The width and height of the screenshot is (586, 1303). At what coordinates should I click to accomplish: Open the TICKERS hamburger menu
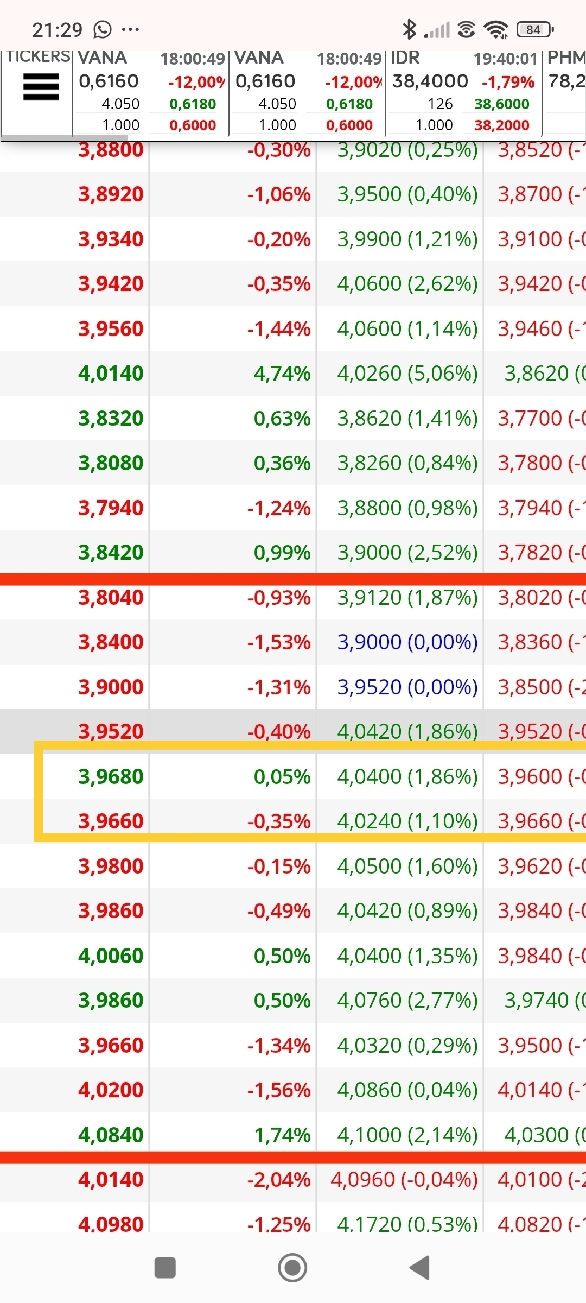coord(41,87)
